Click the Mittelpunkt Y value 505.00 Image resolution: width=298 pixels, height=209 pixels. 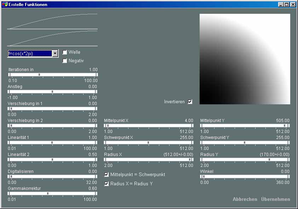283,121
